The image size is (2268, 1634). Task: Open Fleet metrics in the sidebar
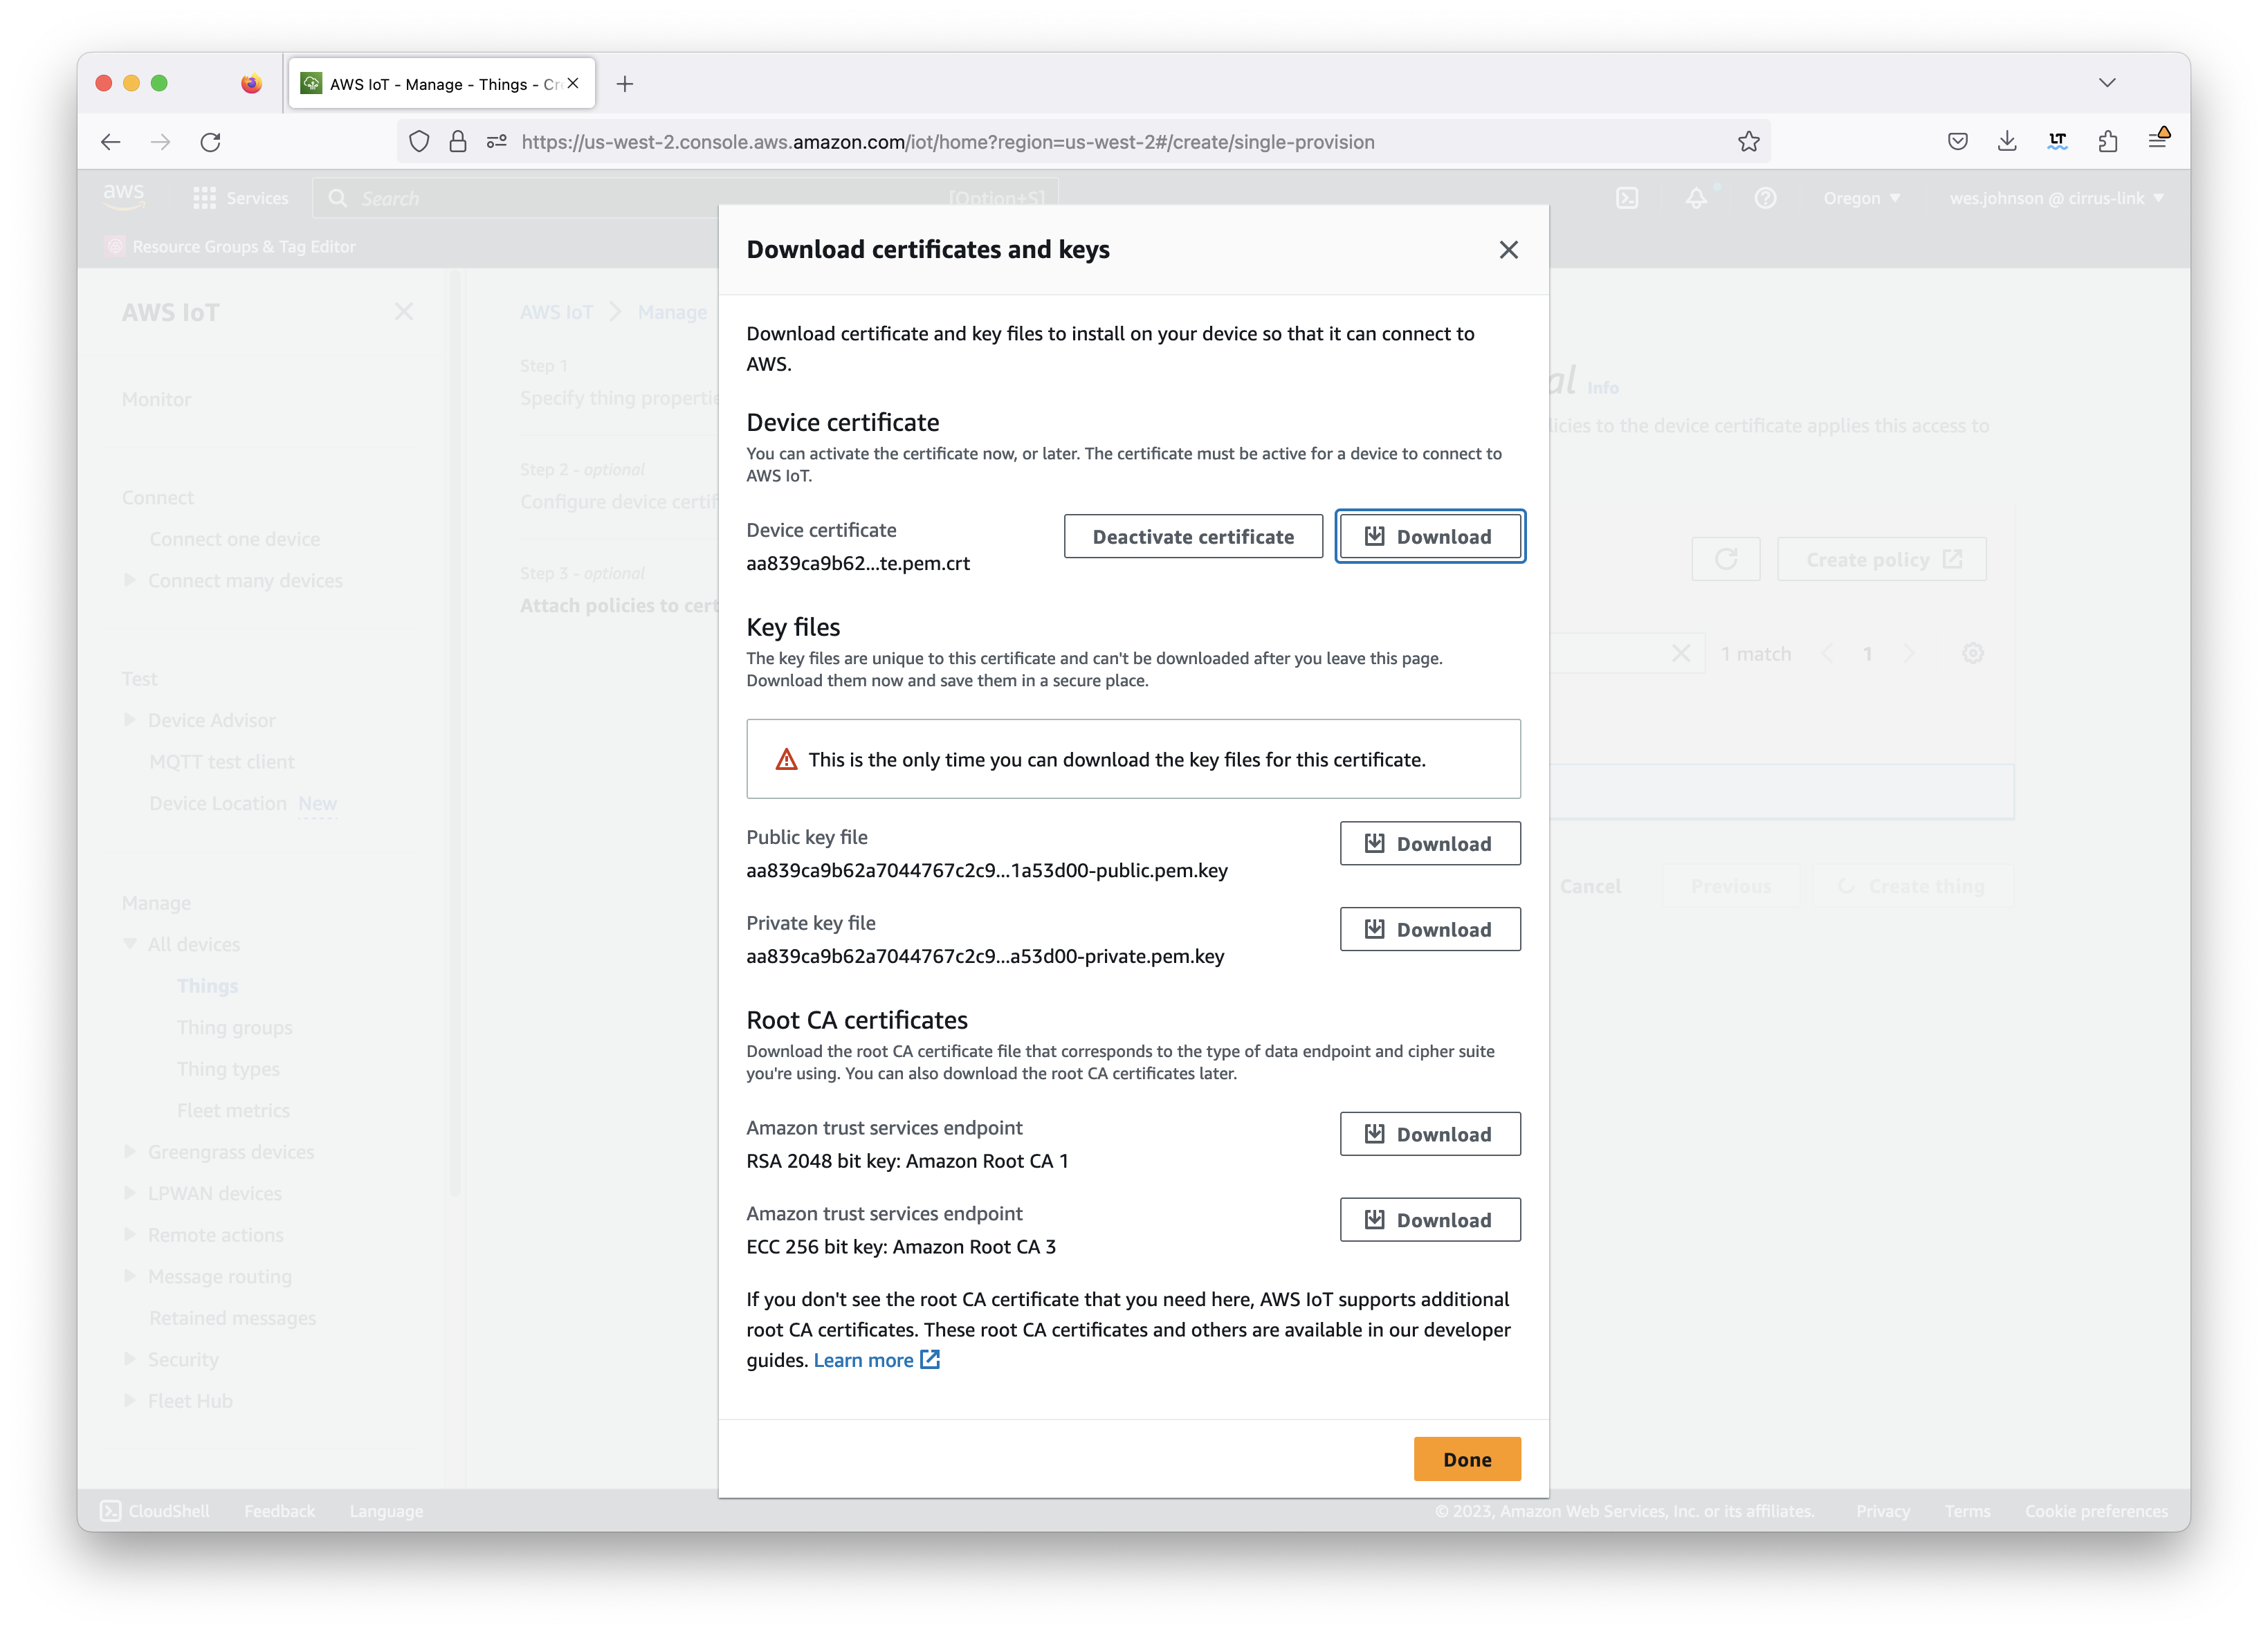tap(233, 1110)
